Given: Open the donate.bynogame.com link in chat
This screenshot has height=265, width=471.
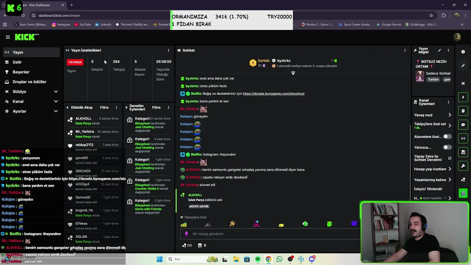Looking at the screenshot, I should (273, 93).
